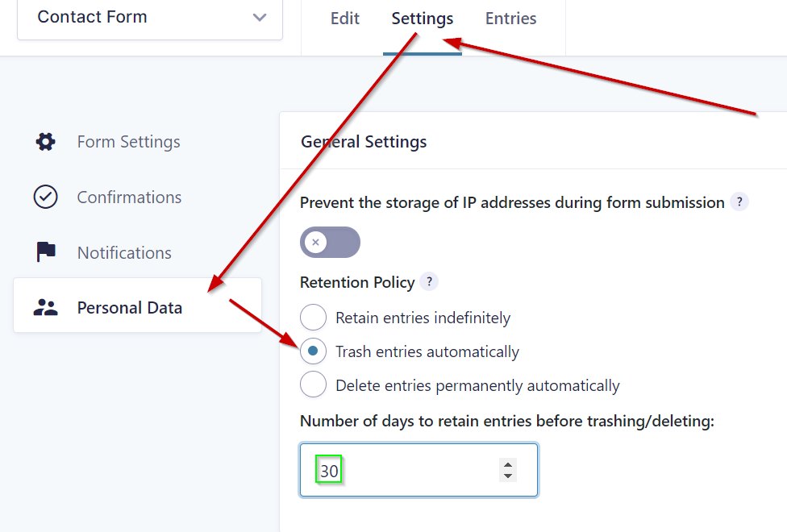Click the flag icon beside Notifications
Image resolution: width=787 pixels, height=532 pixels.
45,252
